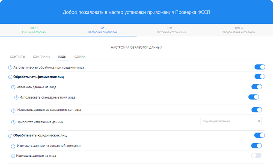
Task: Click info icon next to 'Обрабатывать физических лиц'
Action: tap(10, 77)
